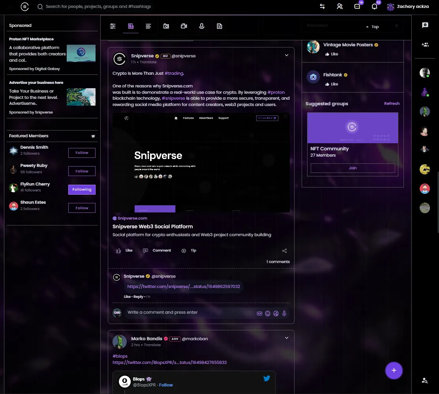
Task: Open the Top sort dropdown
Action: pyautogui.click(x=372, y=27)
